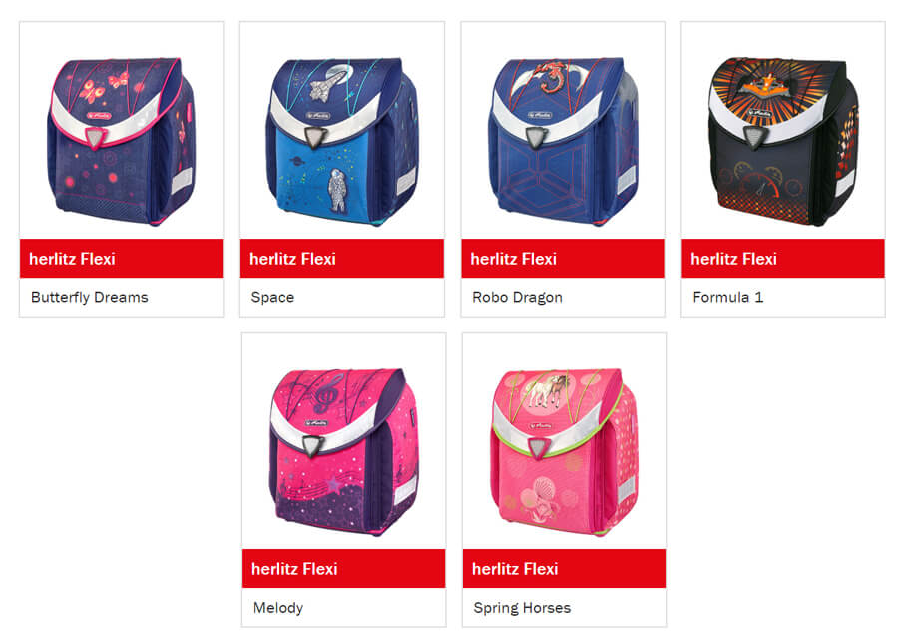Select red herlitz Flexi banner above Space

pos(342,259)
